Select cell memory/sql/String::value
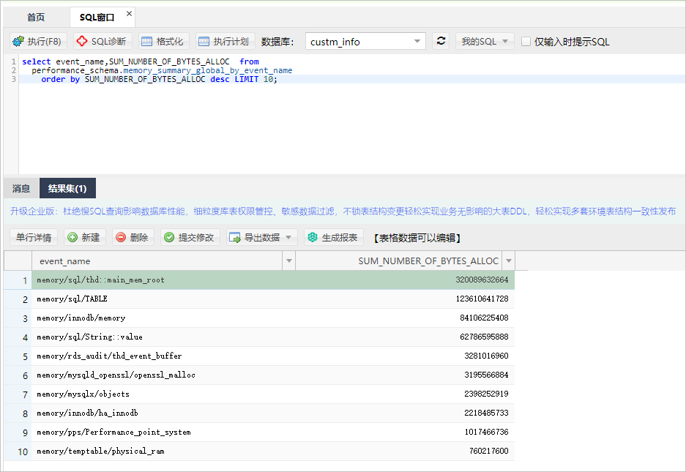The width and height of the screenshot is (686, 472). 163,337
